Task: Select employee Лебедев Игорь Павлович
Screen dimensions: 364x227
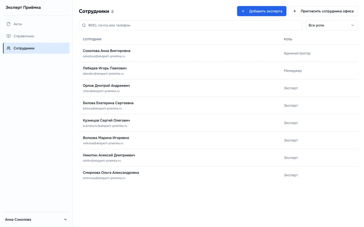Action: pyautogui.click(x=105, y=68)
